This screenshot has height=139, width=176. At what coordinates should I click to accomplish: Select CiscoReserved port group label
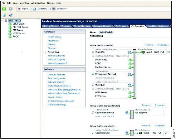tap(102, 133)
